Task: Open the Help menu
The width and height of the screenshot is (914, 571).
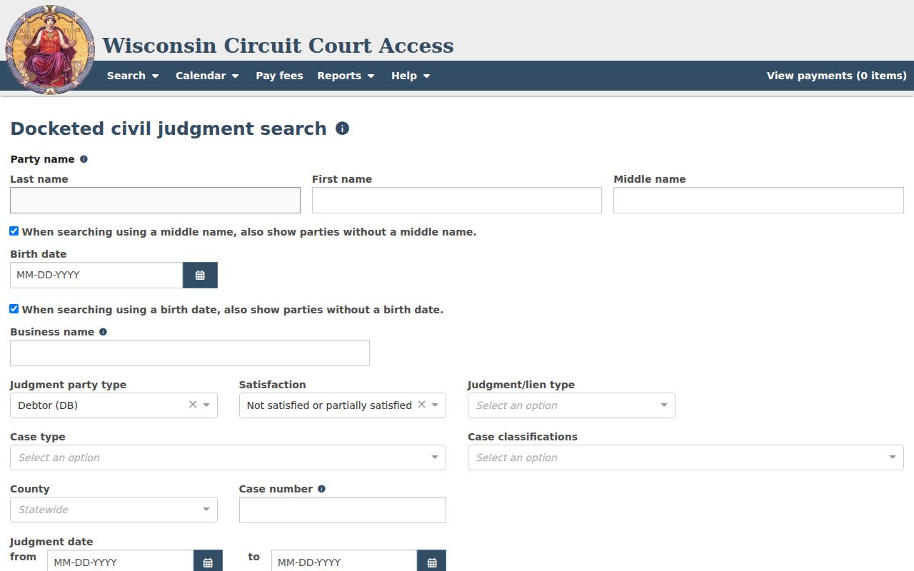Action: 411,76
